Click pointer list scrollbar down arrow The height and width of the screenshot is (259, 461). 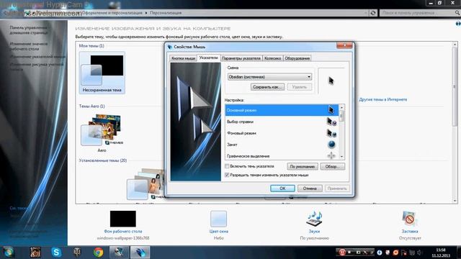[341, 157]
